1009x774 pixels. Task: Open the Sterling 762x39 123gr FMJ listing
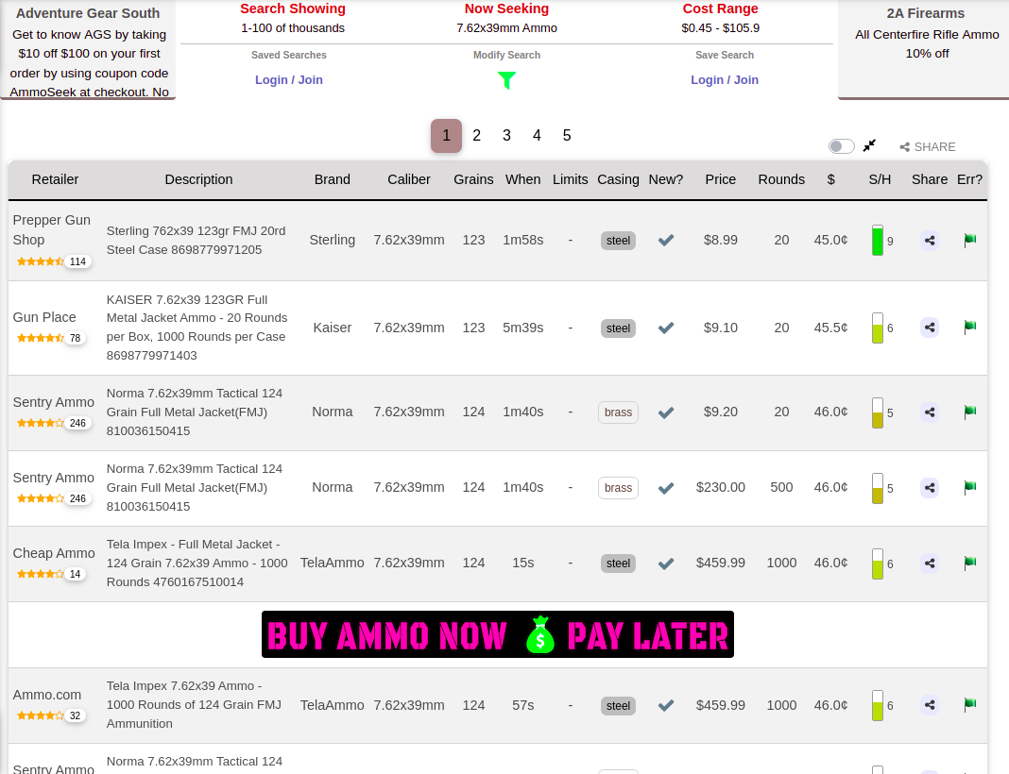196,241
